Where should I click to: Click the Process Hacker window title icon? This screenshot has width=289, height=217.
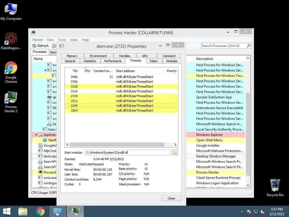(x=33, y=32)
